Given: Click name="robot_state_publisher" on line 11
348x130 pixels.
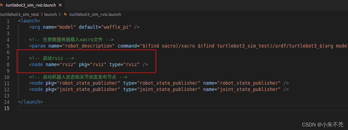Looking at the screenshot, I should click(242, 83).
